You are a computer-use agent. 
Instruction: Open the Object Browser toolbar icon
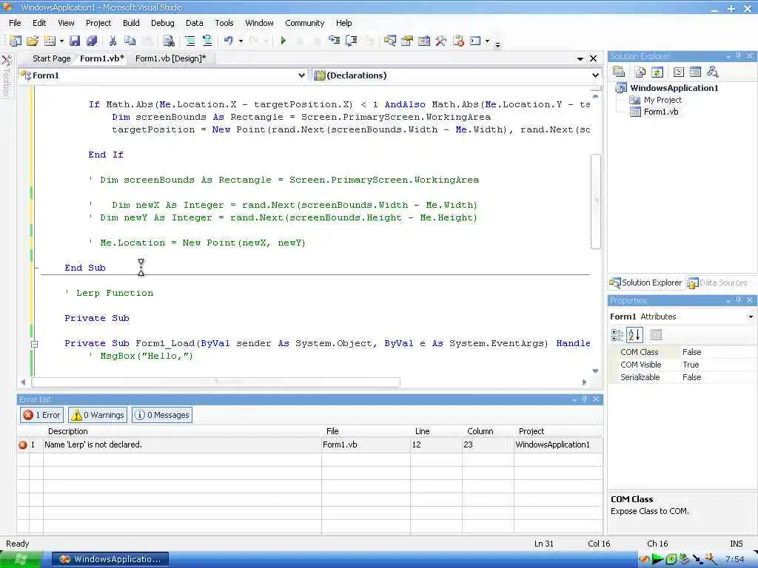click(x=424, y=41)
